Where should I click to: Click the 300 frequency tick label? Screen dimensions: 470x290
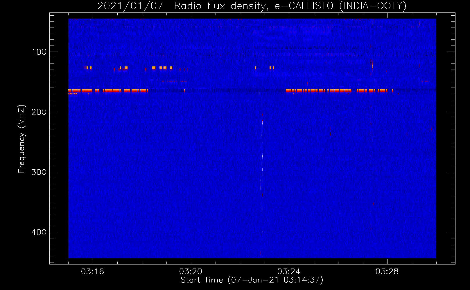[39, 172]
